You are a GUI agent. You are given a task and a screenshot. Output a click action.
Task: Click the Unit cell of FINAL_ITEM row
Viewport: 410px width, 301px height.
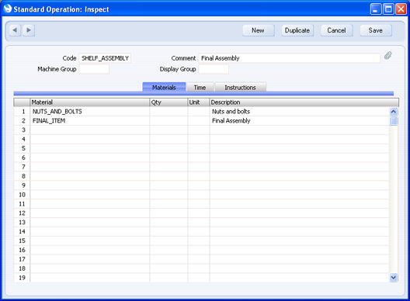click(199, 121)
